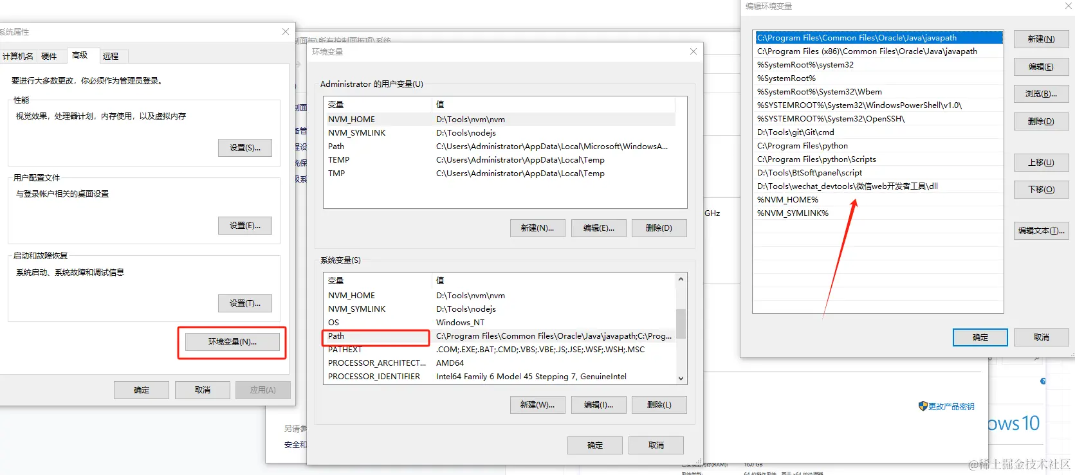The height and width of the screenshot is (475, 1075).
Task: Select the System32\Wbem entry
Action: pyautogui.click(x=879, y=92)
